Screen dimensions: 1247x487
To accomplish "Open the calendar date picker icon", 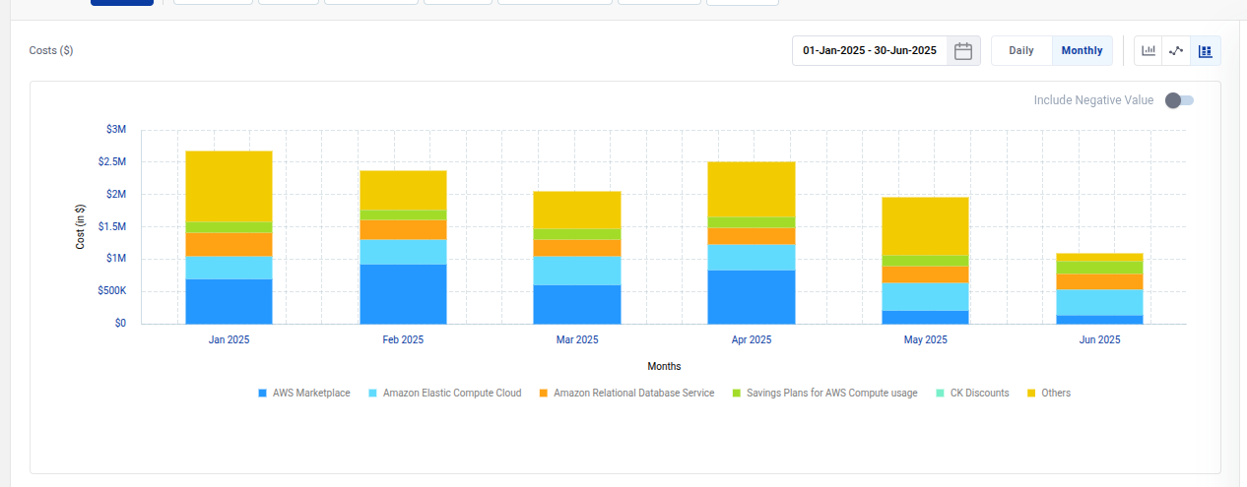I will tap(963, 51).
